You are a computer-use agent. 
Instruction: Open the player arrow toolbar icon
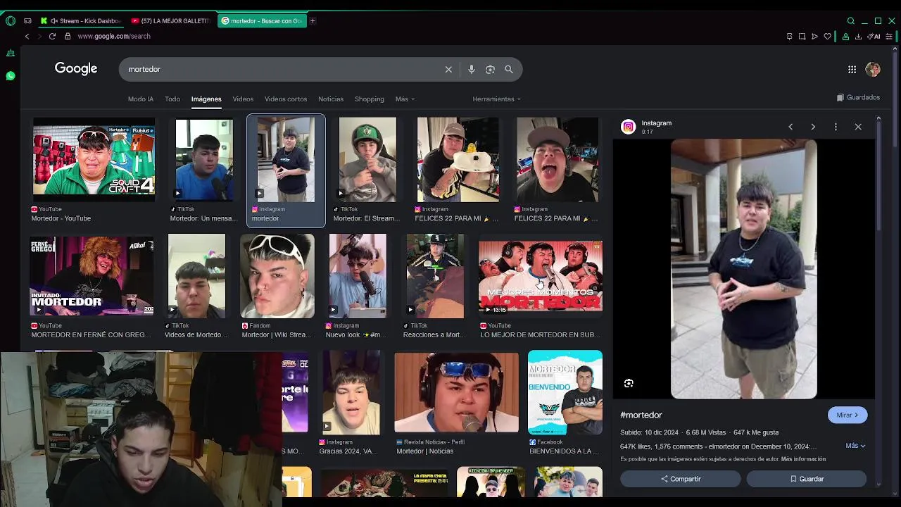(814, 37)
